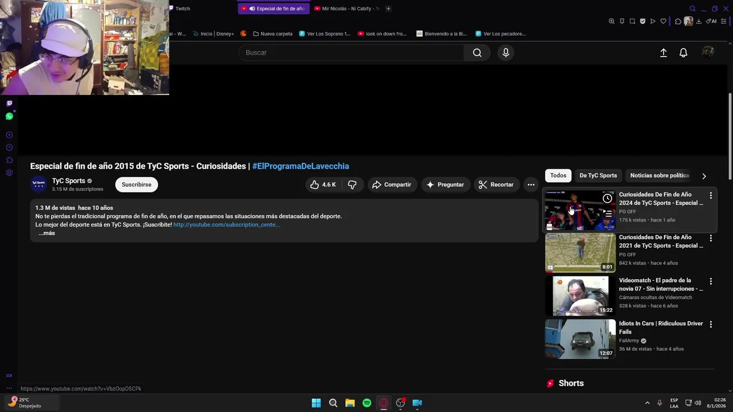Open the youtube.com/subscription_cente link

227,224
